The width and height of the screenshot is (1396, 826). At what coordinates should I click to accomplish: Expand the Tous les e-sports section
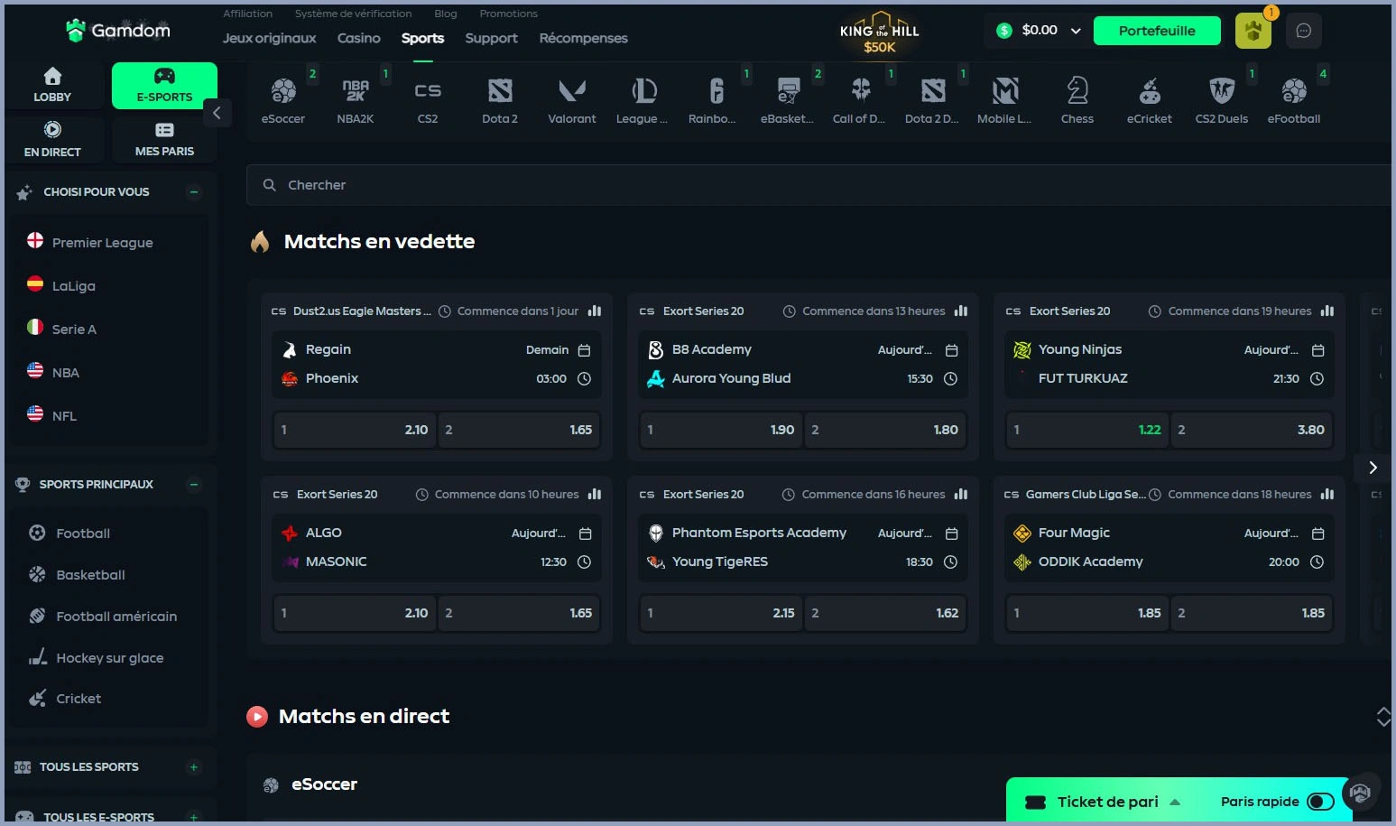point(193,817)
